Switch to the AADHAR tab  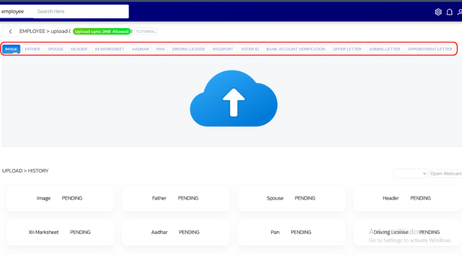pos(140,49)
